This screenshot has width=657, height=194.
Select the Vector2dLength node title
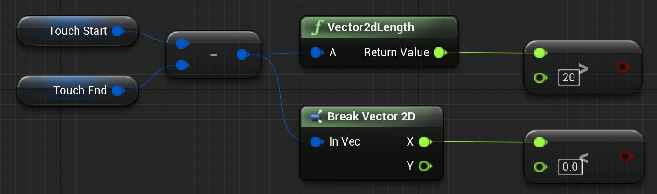pyautogui.click(x=370, y=27)
